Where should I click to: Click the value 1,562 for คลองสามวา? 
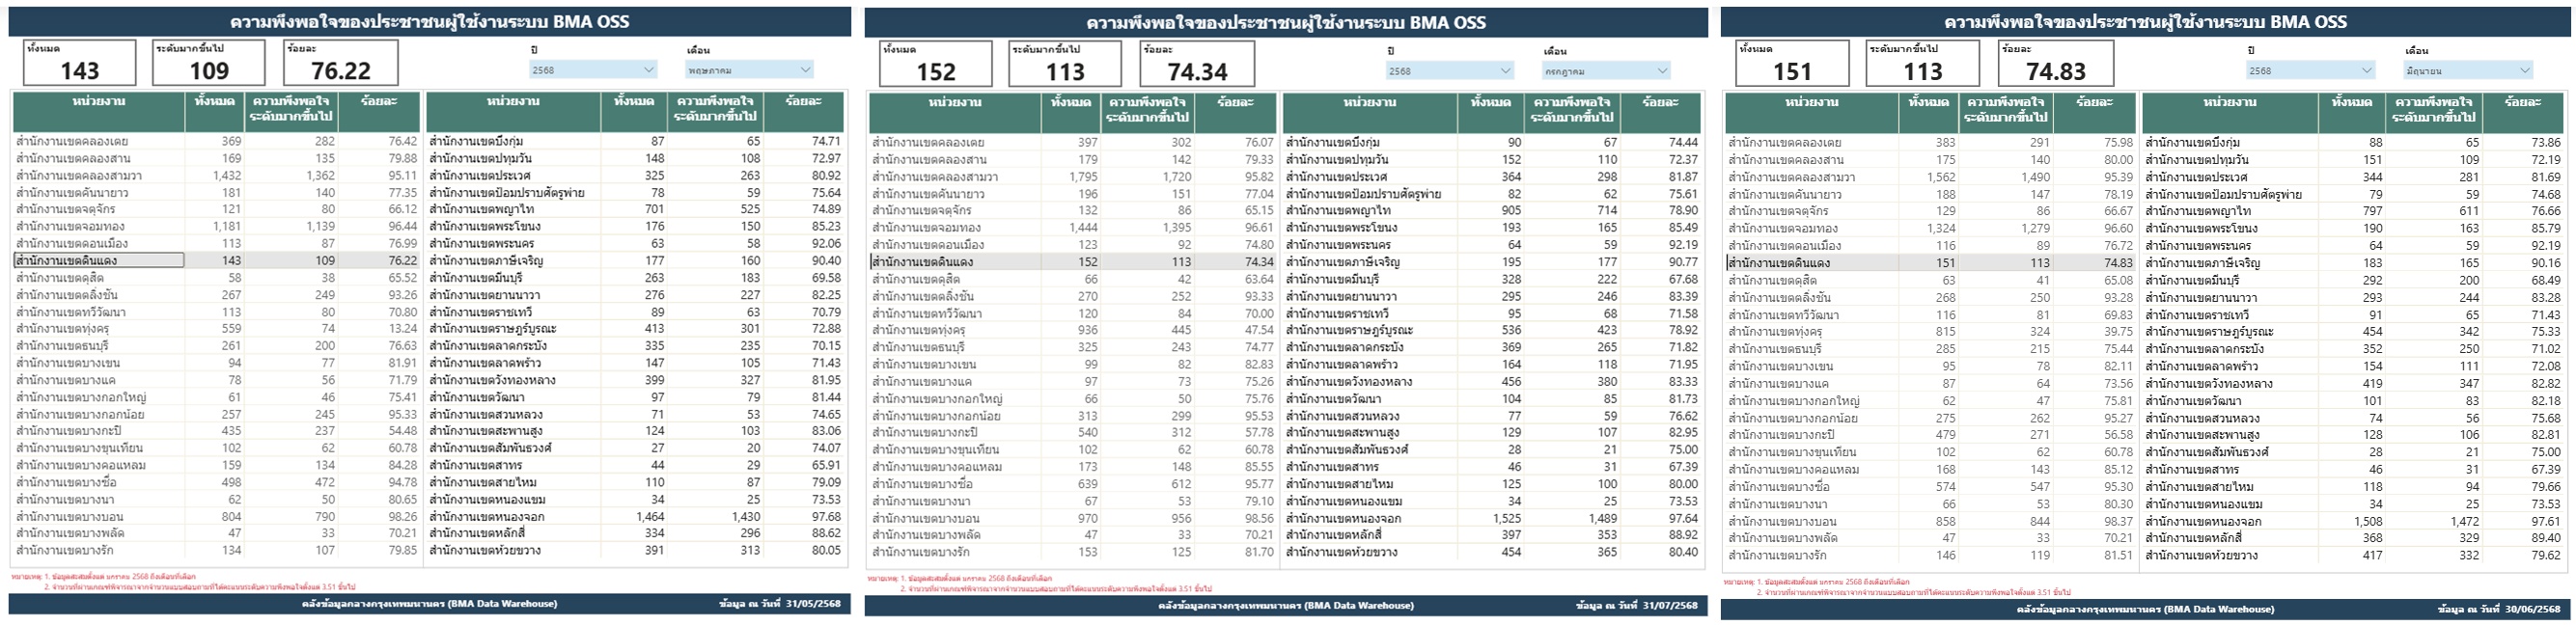pos(1940,177)
